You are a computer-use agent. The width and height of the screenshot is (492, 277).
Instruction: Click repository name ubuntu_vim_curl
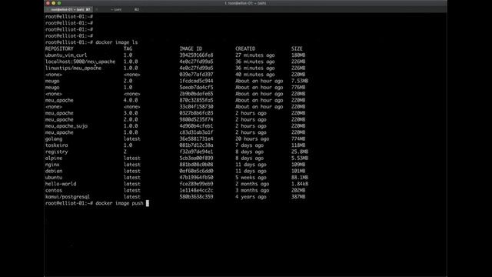click(x=66, y=55)
